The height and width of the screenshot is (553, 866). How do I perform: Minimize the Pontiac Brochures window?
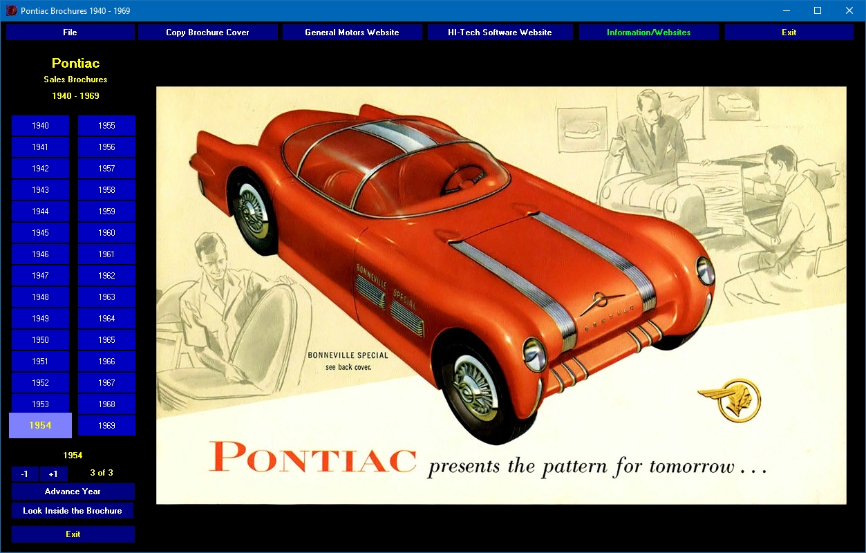pos(787,10)
